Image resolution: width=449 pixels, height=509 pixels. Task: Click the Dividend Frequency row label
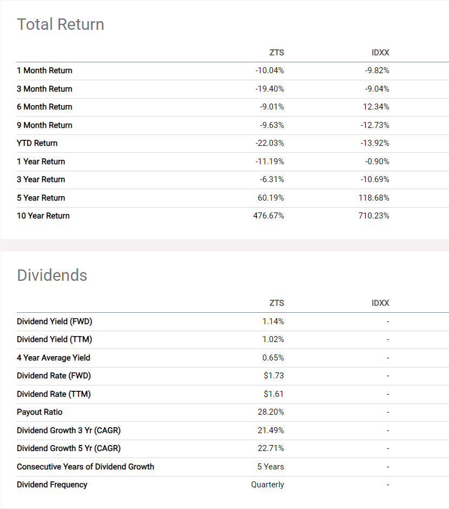coord(52,485)
